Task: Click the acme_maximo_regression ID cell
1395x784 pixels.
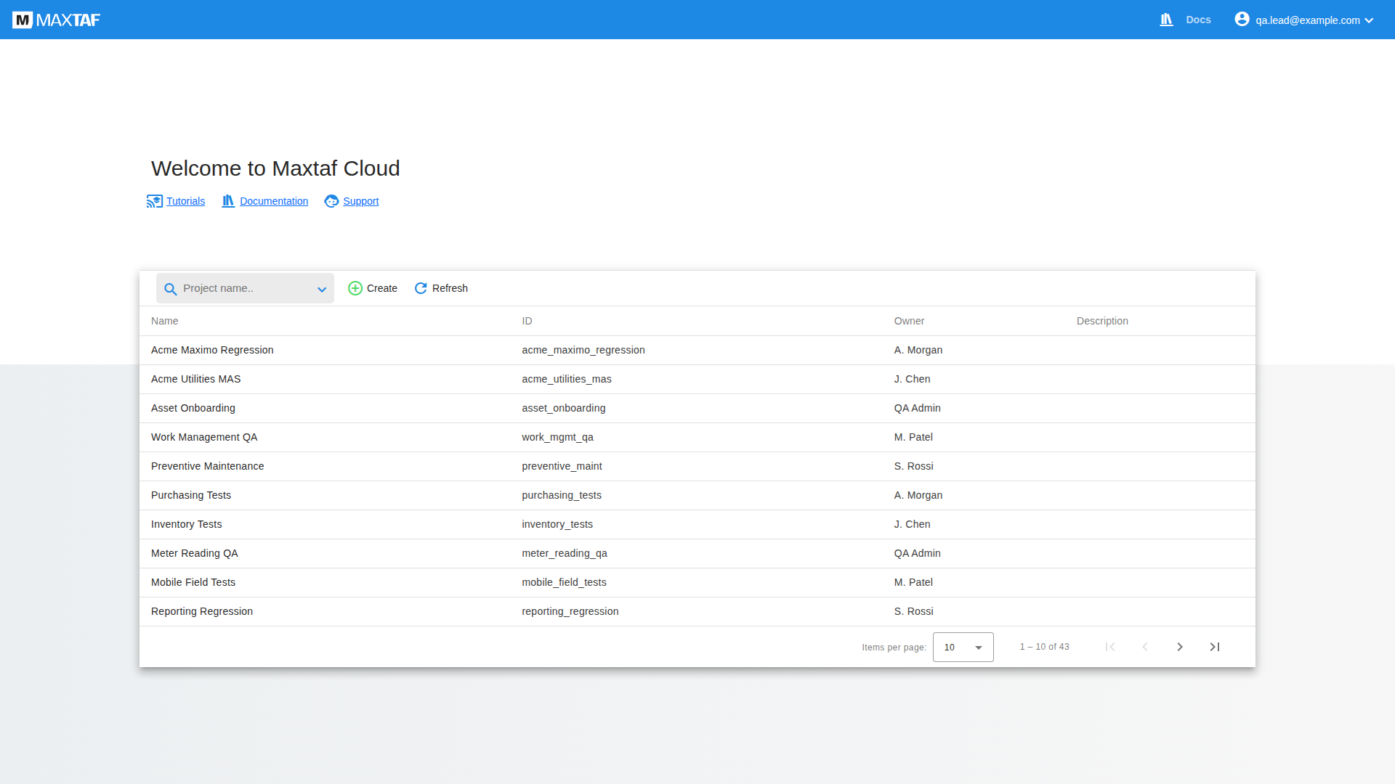Action: point(583,350)
